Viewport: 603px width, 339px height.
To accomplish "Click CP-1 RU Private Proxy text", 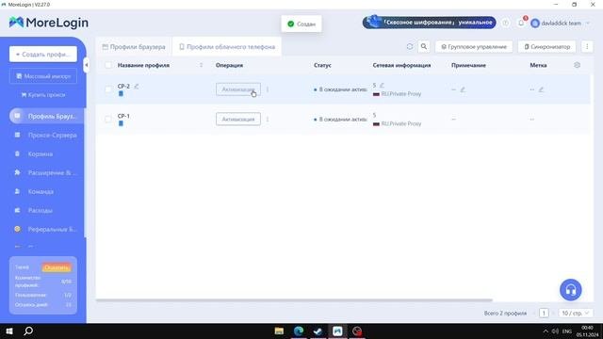I will tap(401, 123).
